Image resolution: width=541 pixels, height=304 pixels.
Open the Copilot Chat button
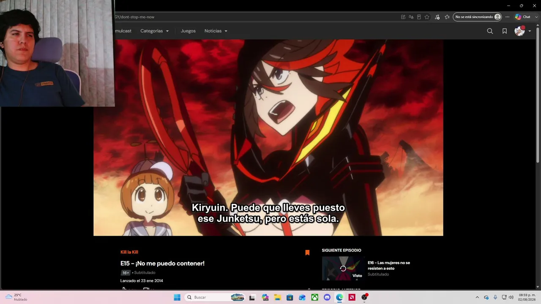coord(523,17)
